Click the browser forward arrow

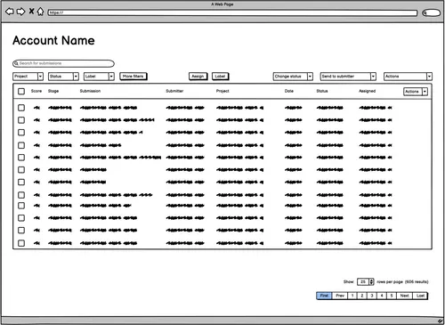coord(20,12)
